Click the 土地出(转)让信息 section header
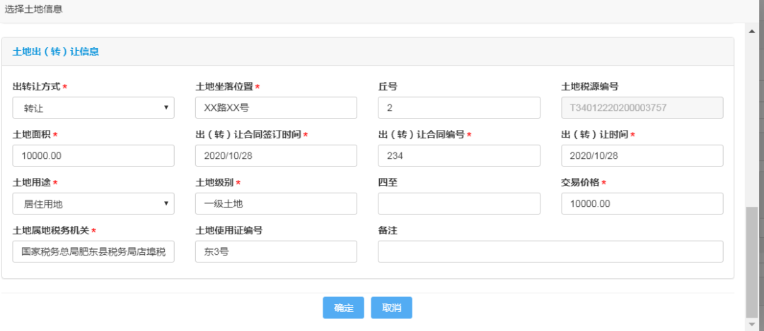This screenshot has width=764, height=331. click(x=56, y=52)
